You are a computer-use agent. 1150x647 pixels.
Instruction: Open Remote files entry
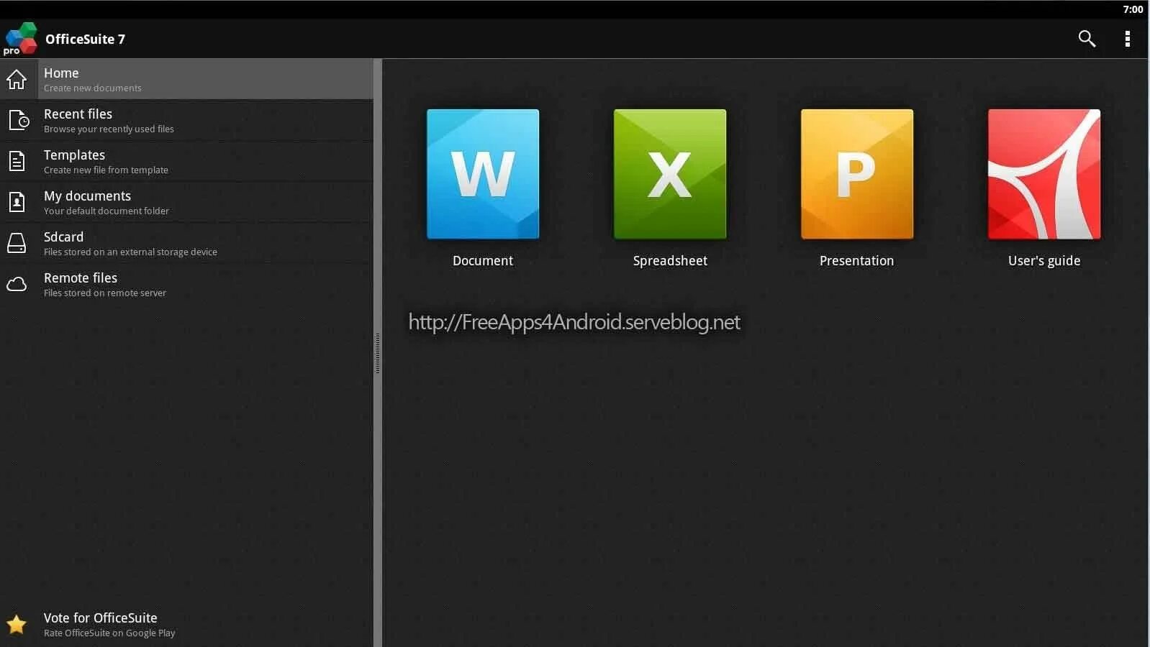coord(186,284)
